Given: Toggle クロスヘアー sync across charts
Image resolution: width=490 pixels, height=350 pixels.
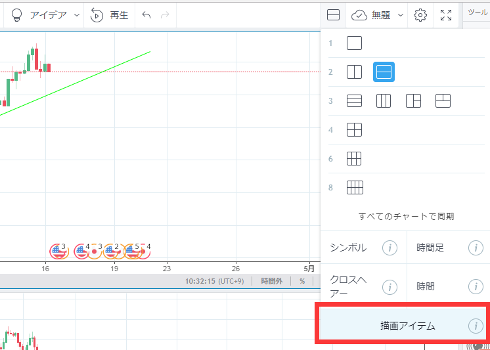Looking at the screenshot, I should pos(363,286).
